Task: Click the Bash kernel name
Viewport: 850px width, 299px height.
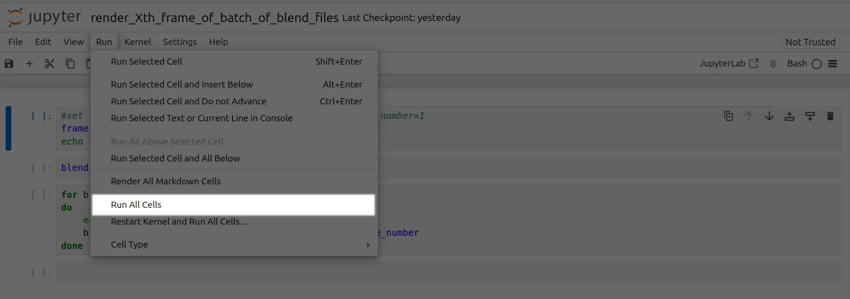Action: 797,64
